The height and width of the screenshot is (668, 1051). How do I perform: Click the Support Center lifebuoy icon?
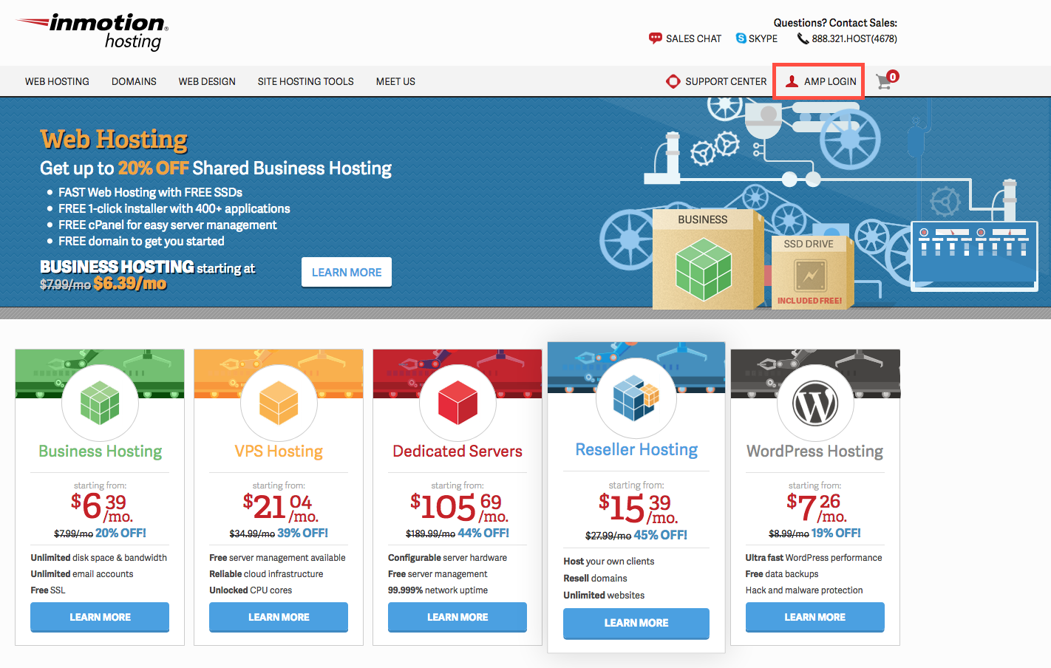click(673, 81)
